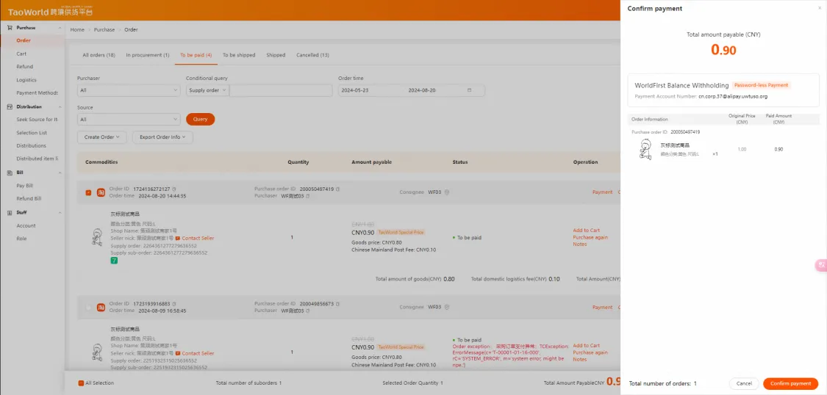Image resolution: width=827 pixels, height=395 pixels.
Task: Click the product image of the first order
Action: [x=97, y=238]
